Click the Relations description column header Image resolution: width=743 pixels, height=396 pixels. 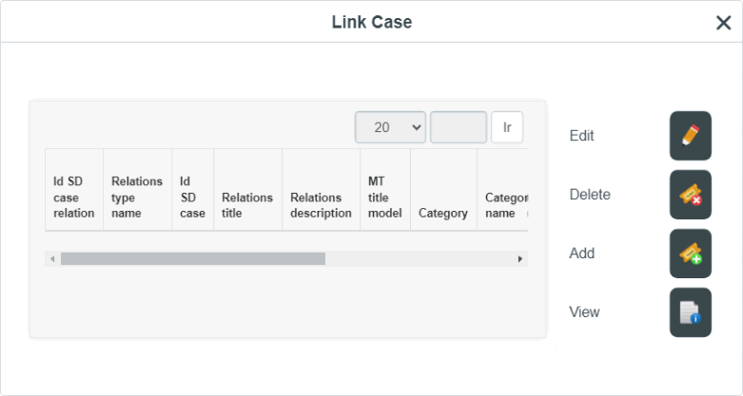(321, 205)
